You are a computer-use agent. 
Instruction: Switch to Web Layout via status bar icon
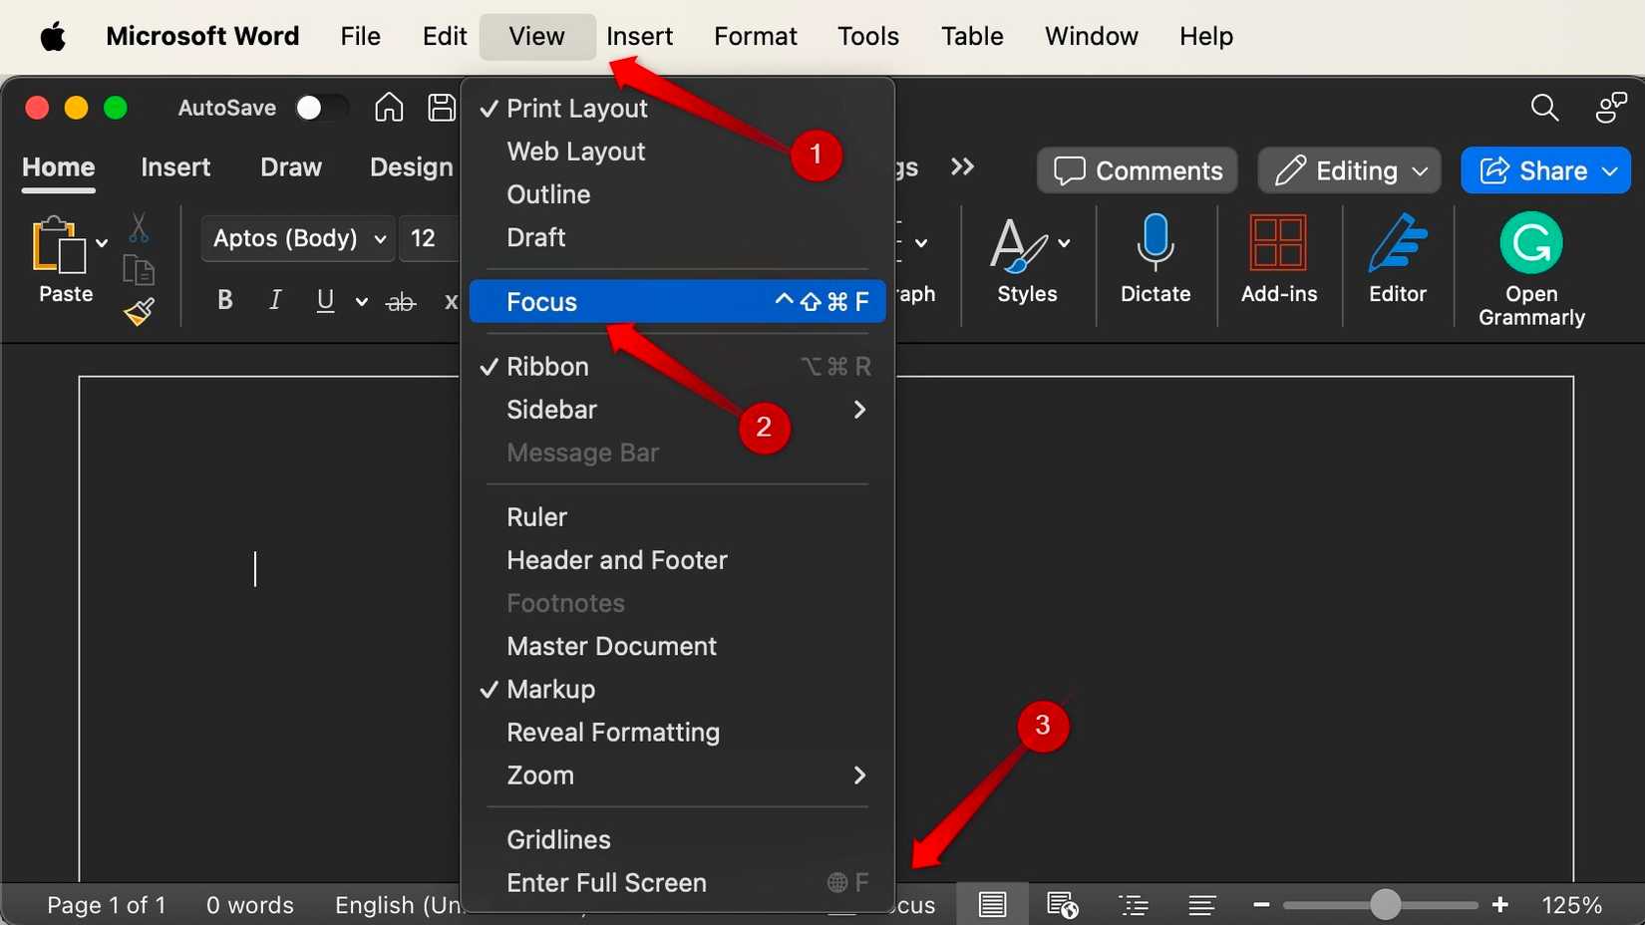coord(1061,904)
